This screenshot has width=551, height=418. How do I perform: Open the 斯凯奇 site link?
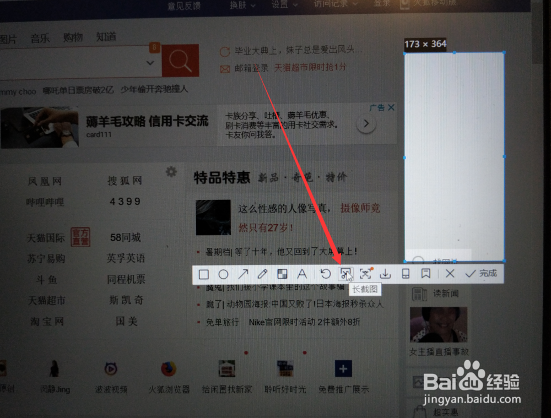click(126, 300)
